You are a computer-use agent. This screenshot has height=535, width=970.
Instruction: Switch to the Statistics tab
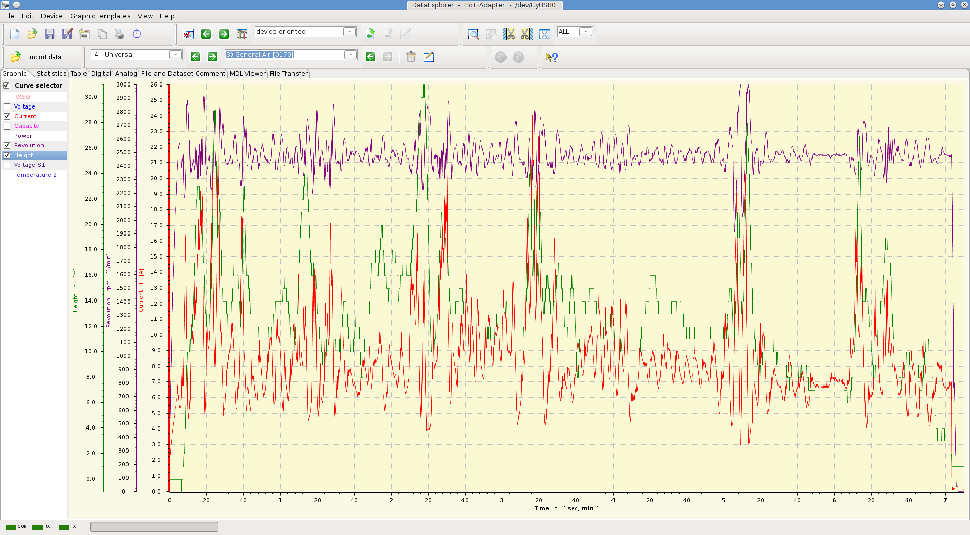click(51, 74)
